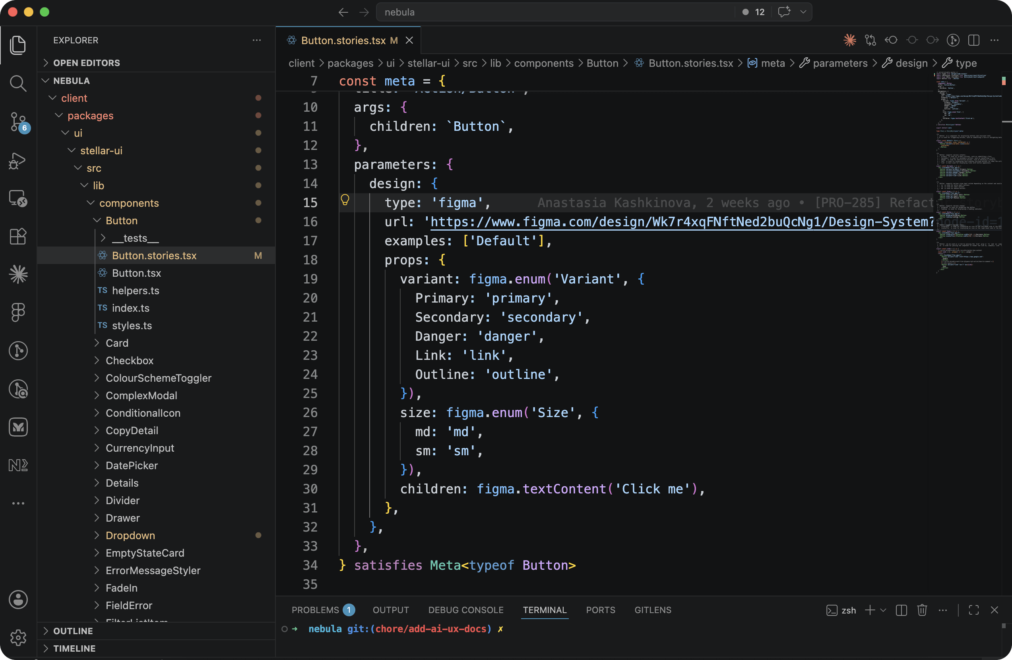Click the 'meta' breadcrumb
1012x660 pixels.
(x=773, y=63)
